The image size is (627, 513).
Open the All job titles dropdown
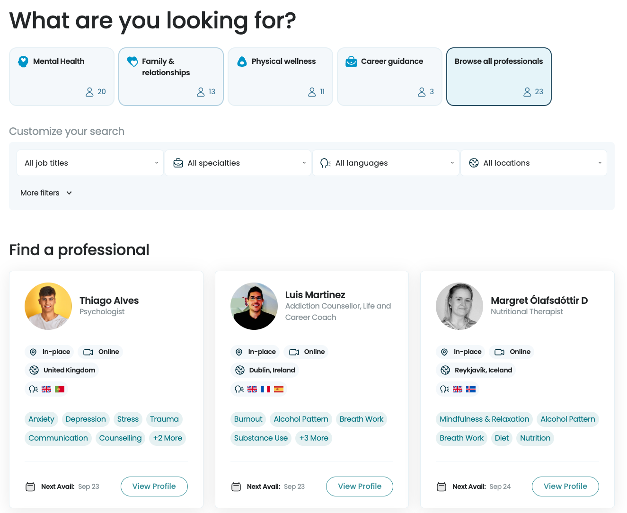90,163
